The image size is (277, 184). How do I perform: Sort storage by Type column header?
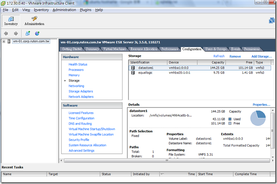click(262, 62)
